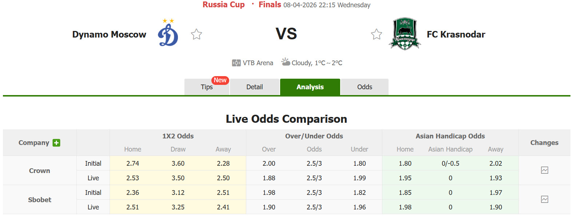Click the New badge on Tips tab
The height and width of the screenshot is (216, 573).
coord(220,80)
